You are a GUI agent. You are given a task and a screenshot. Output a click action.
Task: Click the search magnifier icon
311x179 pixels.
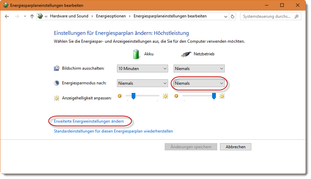pyautogui.click(x=297, y=16)
